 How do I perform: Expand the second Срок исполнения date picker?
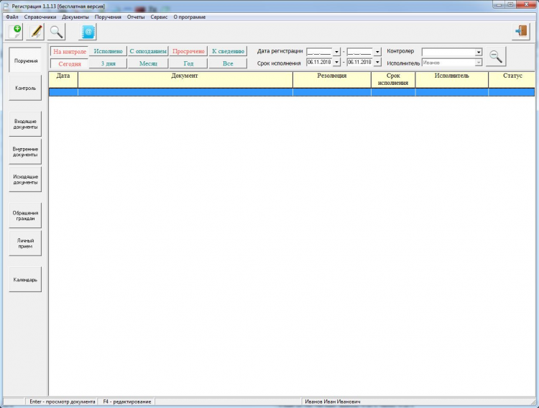tap(377, 63)
